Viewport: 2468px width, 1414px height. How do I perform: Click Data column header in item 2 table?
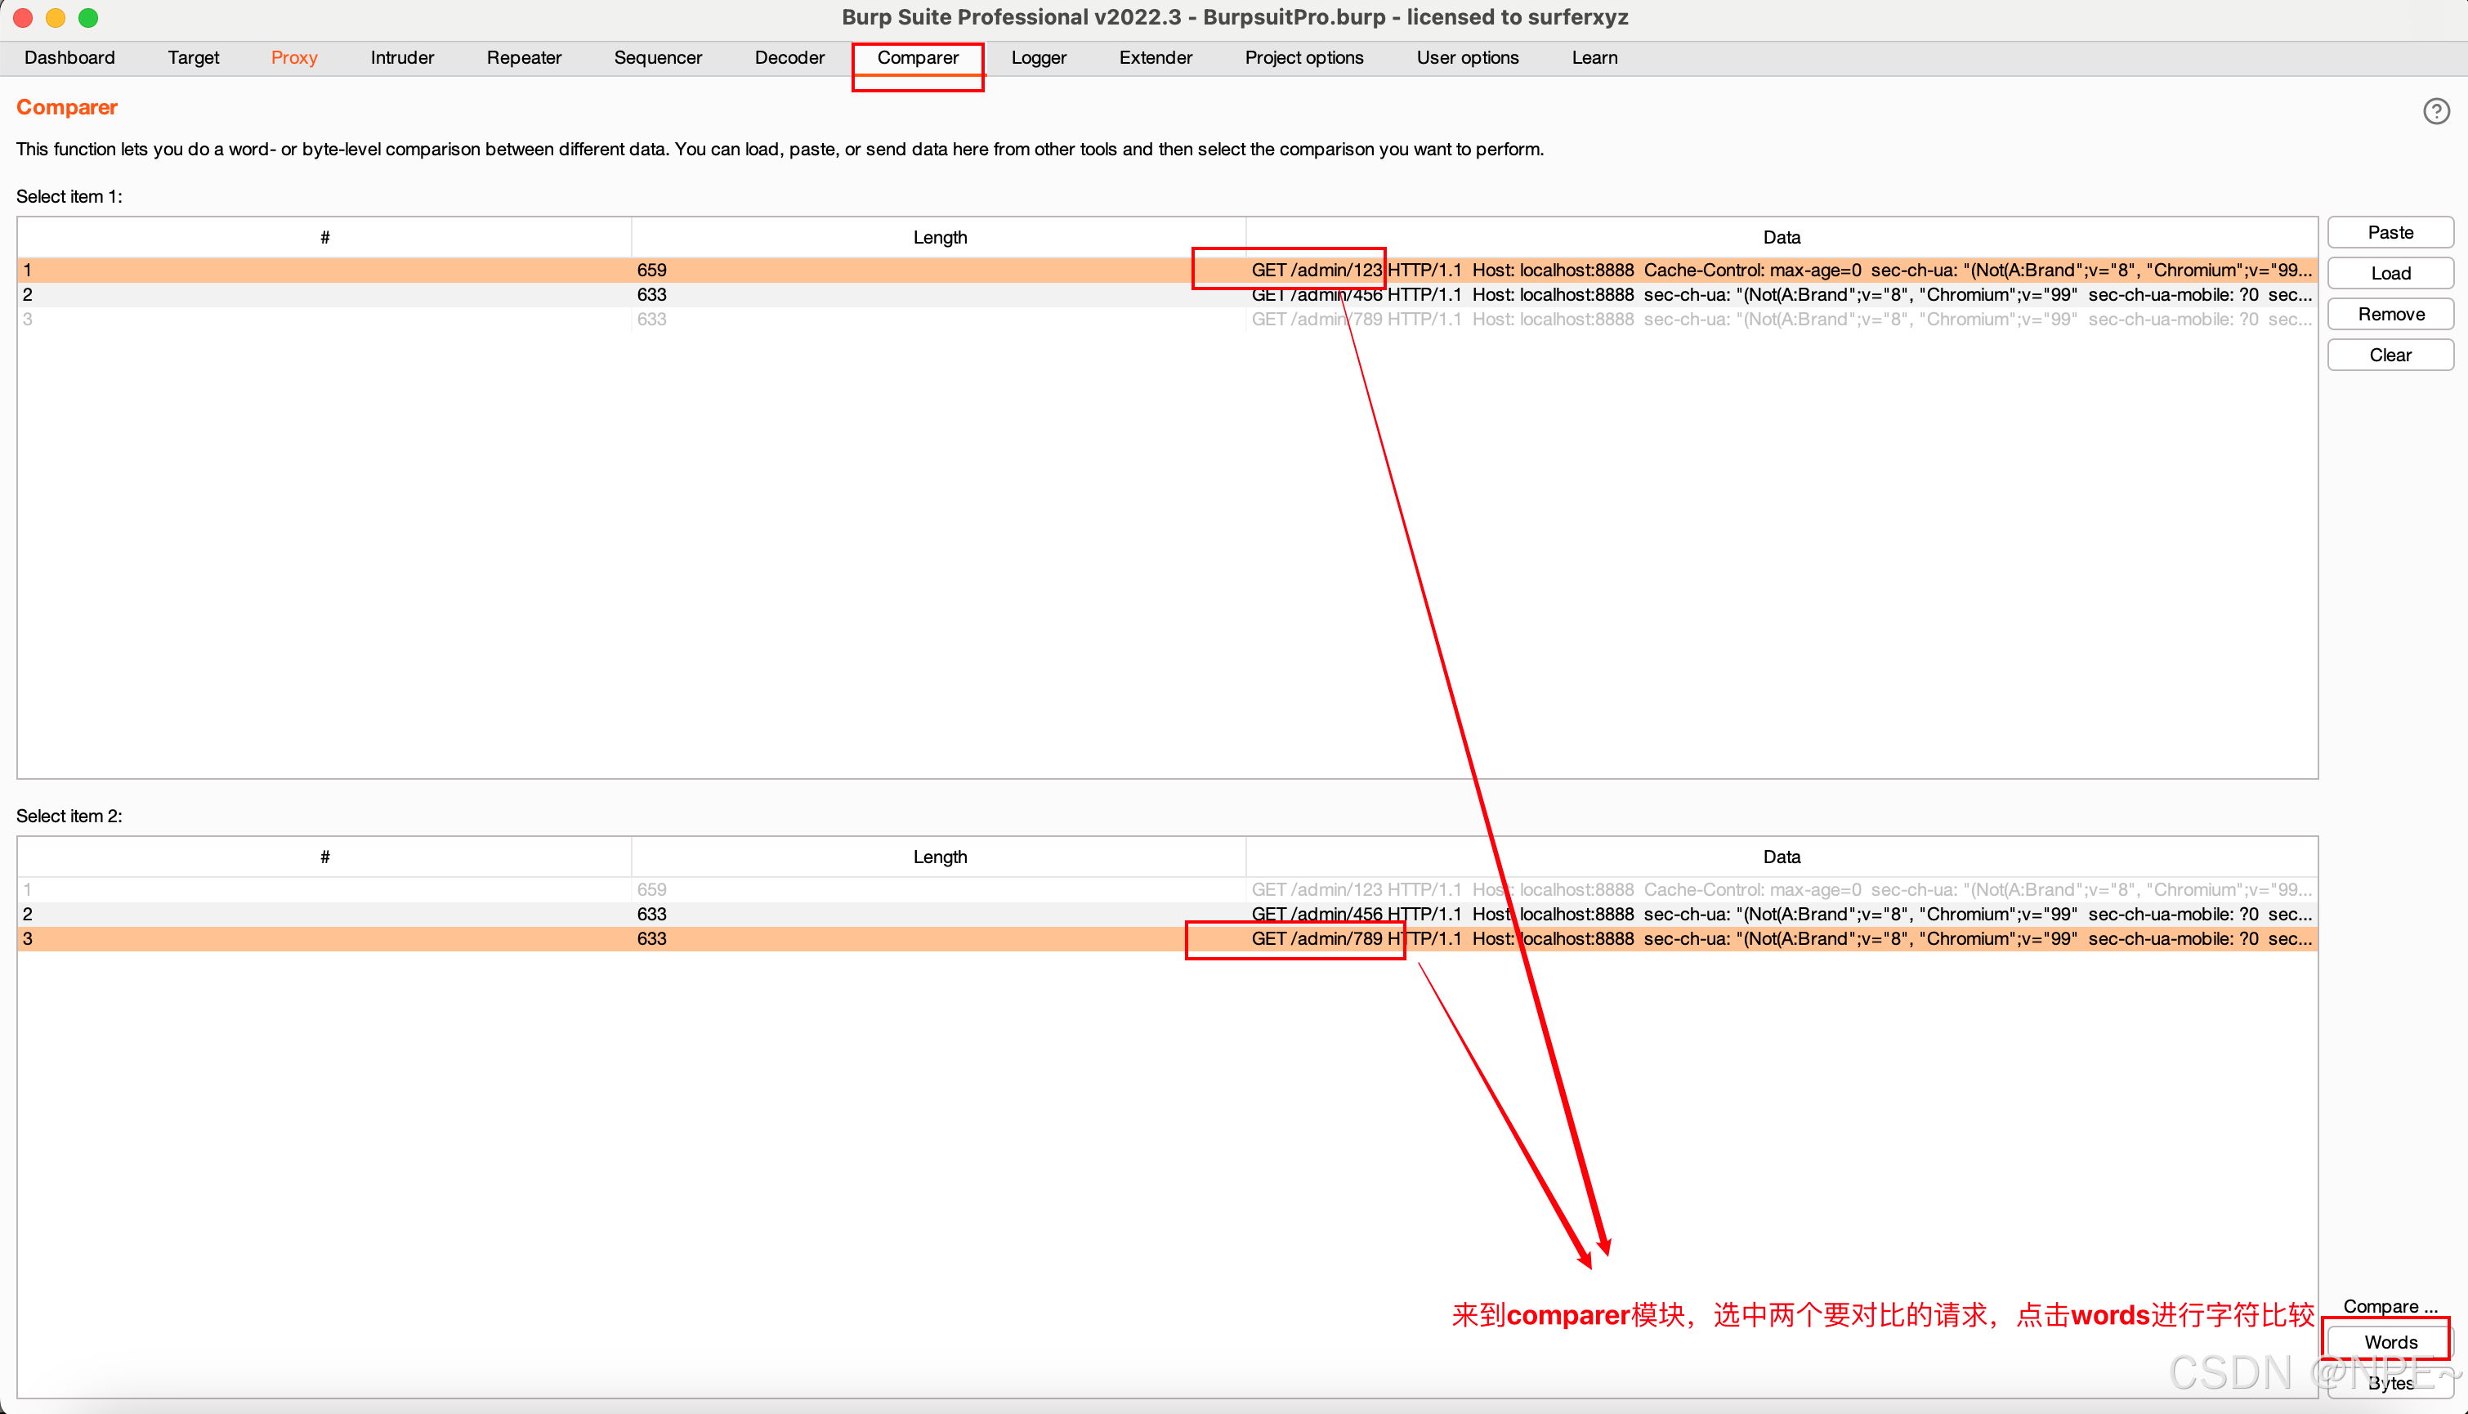coord(1781,857)
